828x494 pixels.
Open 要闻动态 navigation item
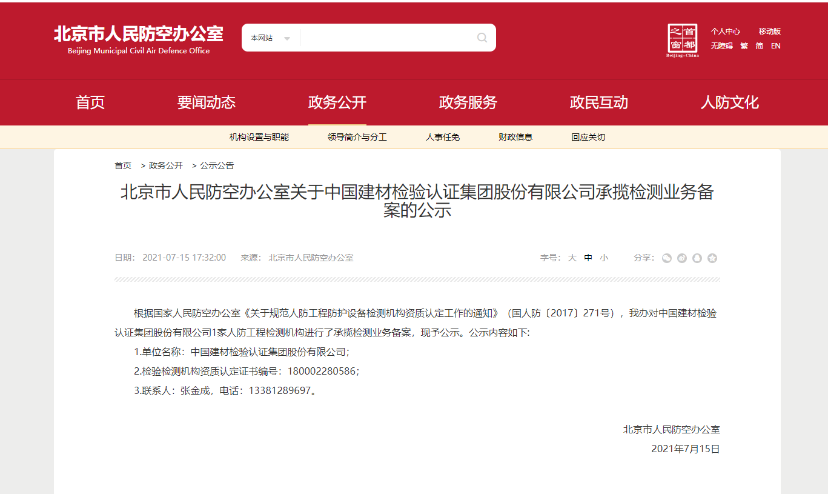pos(206,102)
